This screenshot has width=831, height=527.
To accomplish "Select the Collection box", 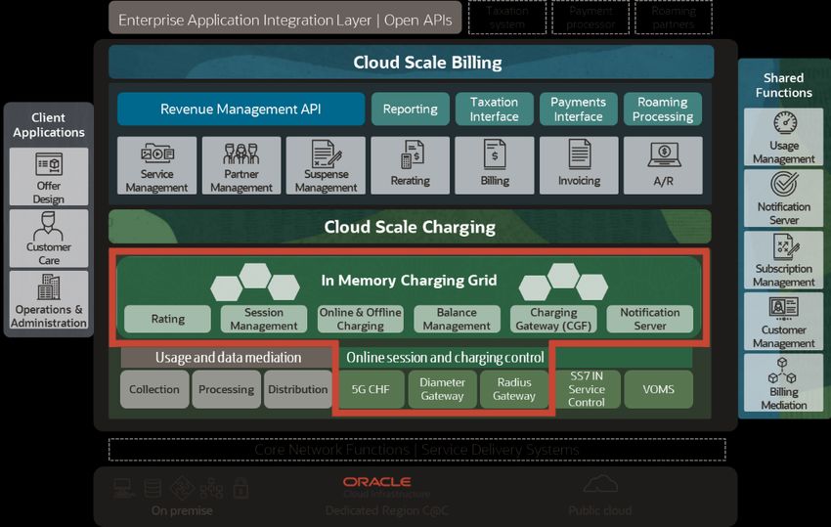I will point(154,389).
